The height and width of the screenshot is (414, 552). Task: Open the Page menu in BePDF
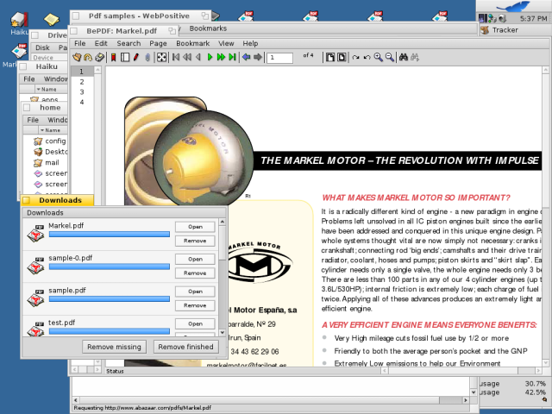(x=158, y=43)
